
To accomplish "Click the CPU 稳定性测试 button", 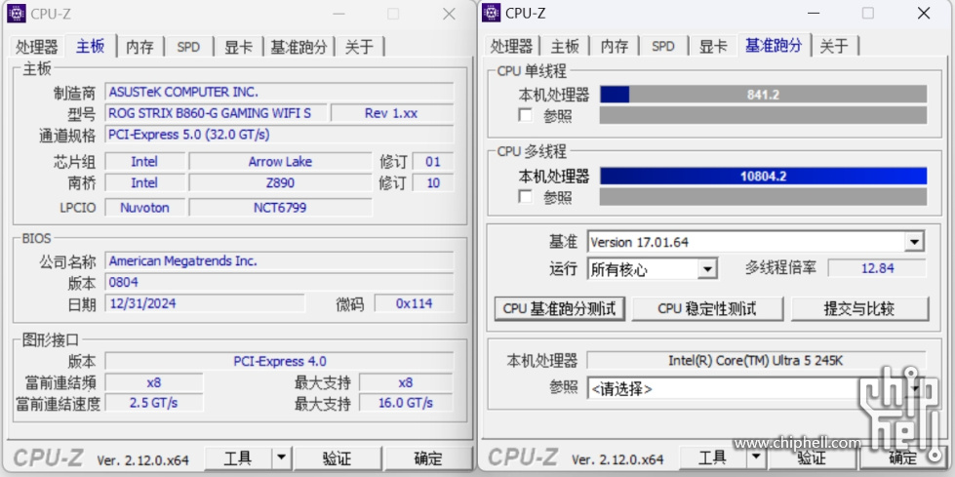I will click(x=707, y=308).
